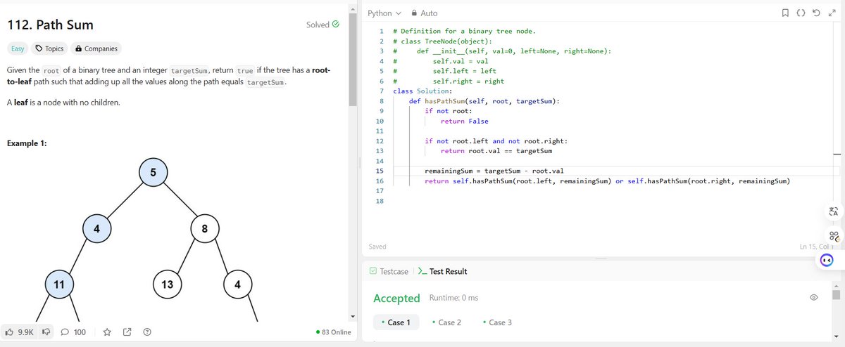Click the Runtime: 0 ms text
This screenshot has width=845, height=347.
coord(453,298)
